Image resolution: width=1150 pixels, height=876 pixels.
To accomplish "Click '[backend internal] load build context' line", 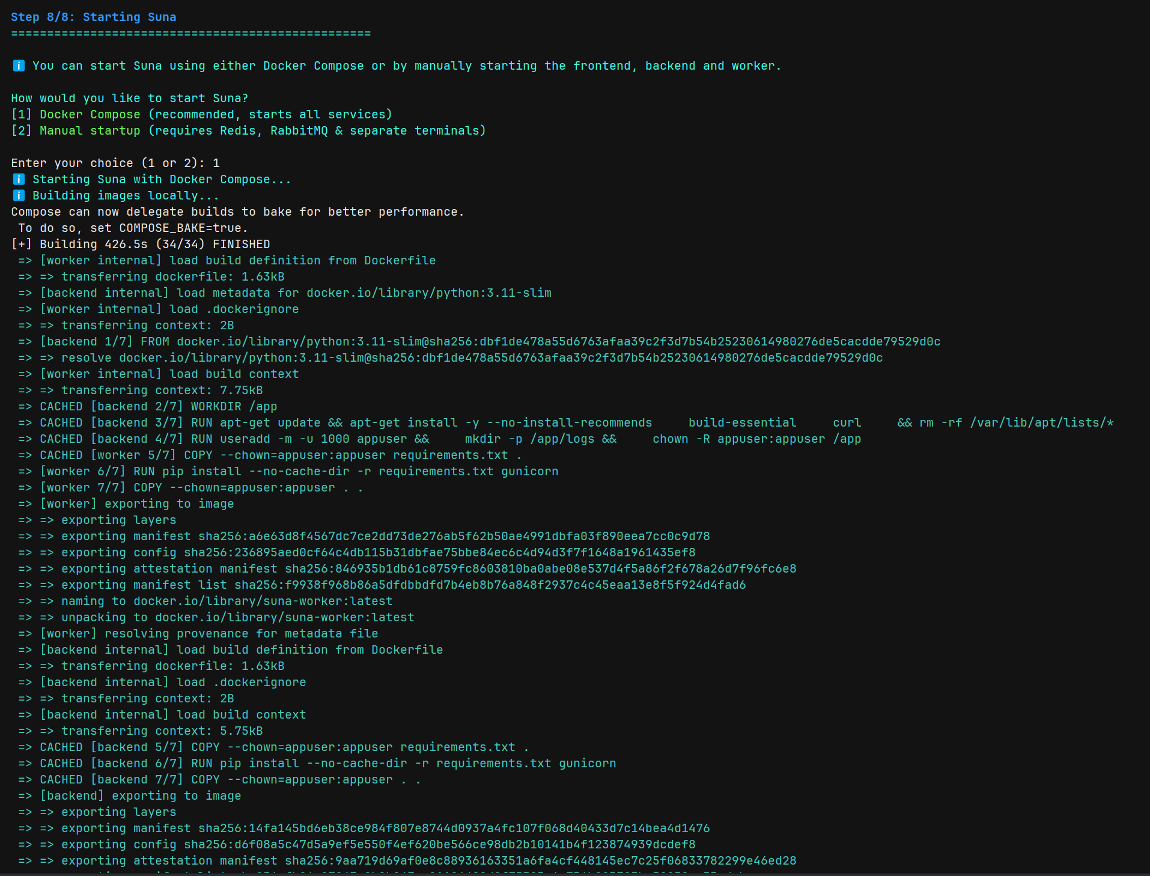I will tap(162, 714).
